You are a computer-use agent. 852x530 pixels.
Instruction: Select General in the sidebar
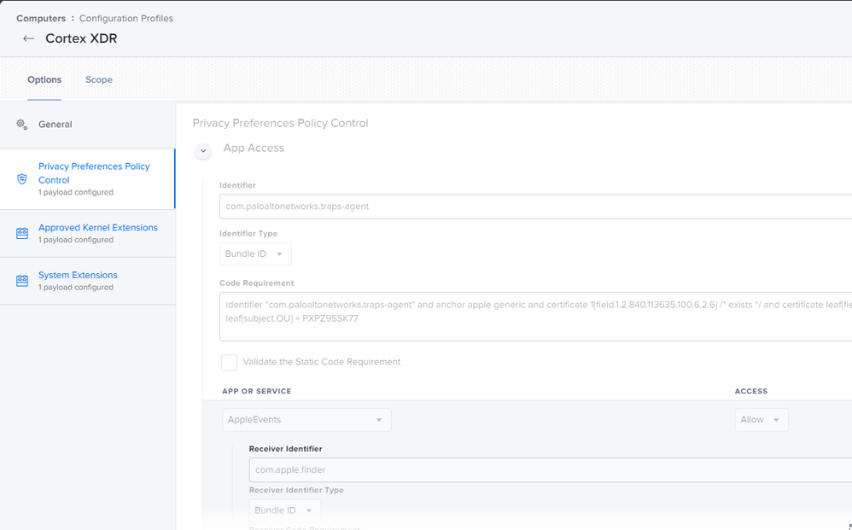tap(87, 125)
